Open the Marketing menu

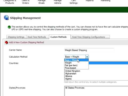[x=106, y=1]
